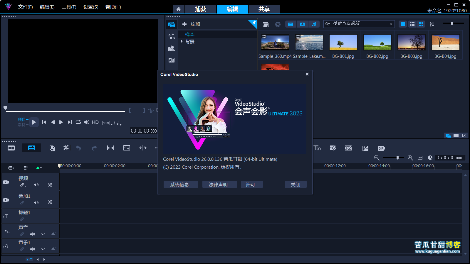Unpin the library navigation panel
Screen dimensions: 470x264
[254, 23]
